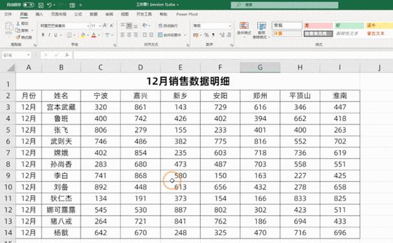The image size is (393, 243).
Task: Decrease font size with the smaller A
Action: pyautogui.click(x=112, y=25)
